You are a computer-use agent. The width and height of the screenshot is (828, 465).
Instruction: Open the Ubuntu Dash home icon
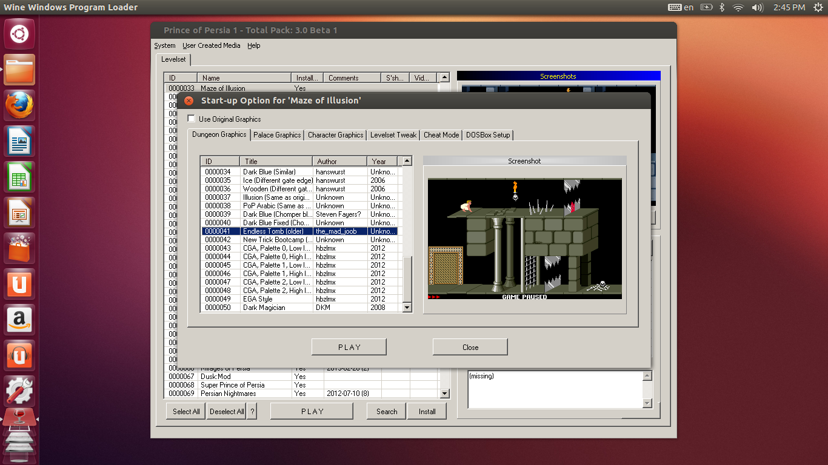coord(20,33)
